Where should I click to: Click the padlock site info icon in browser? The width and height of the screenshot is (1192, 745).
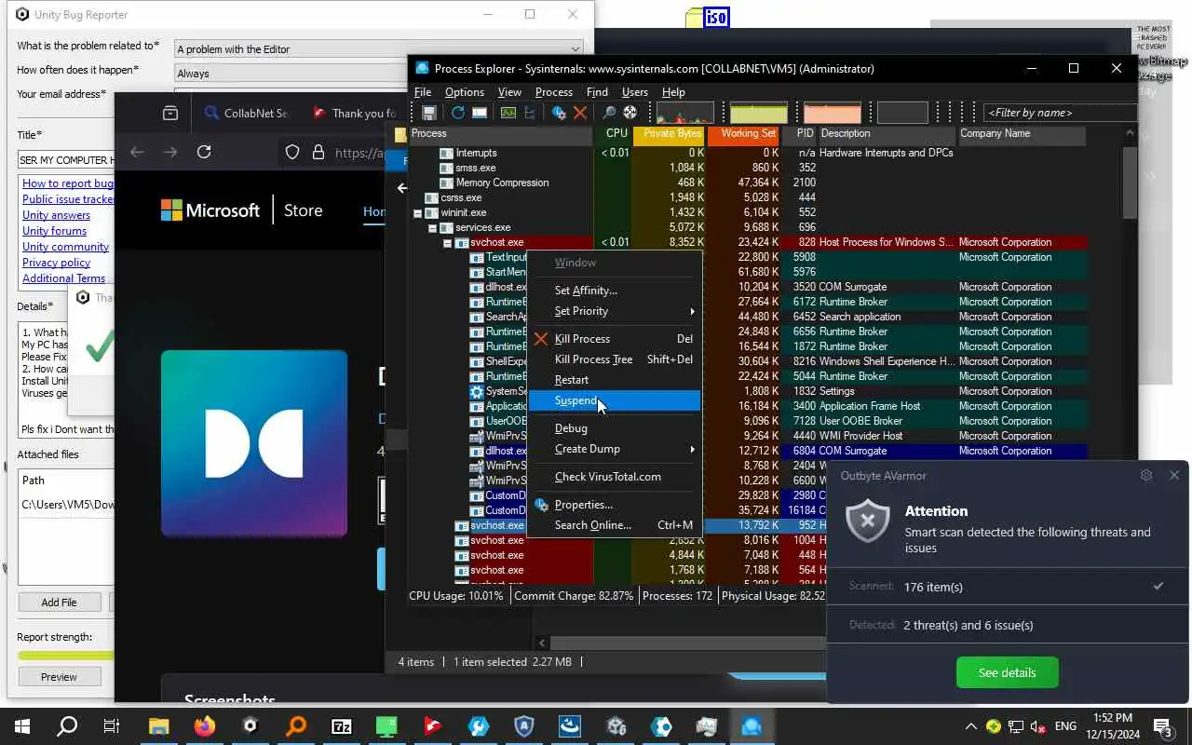[x=318, y=152]
